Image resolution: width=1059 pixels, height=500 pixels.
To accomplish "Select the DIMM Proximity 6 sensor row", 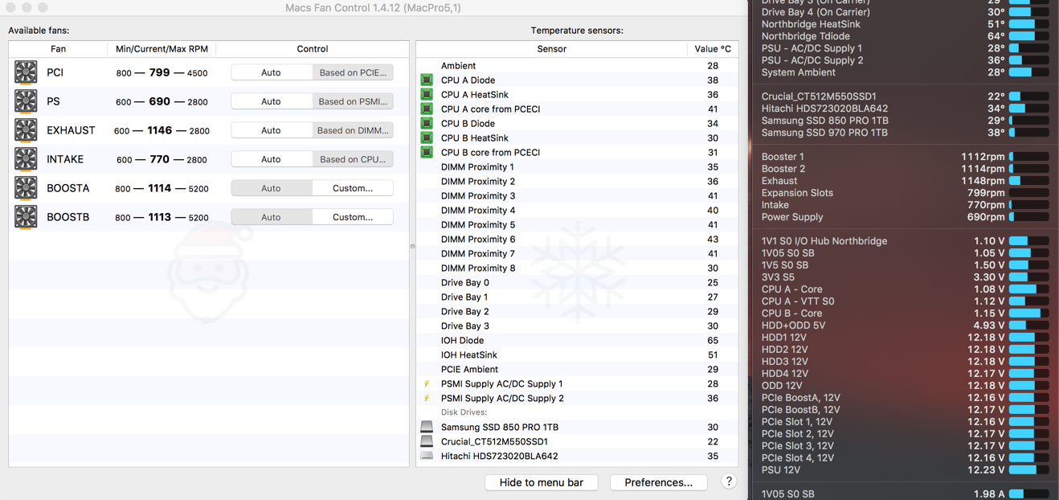I will (x=577, y=240).
